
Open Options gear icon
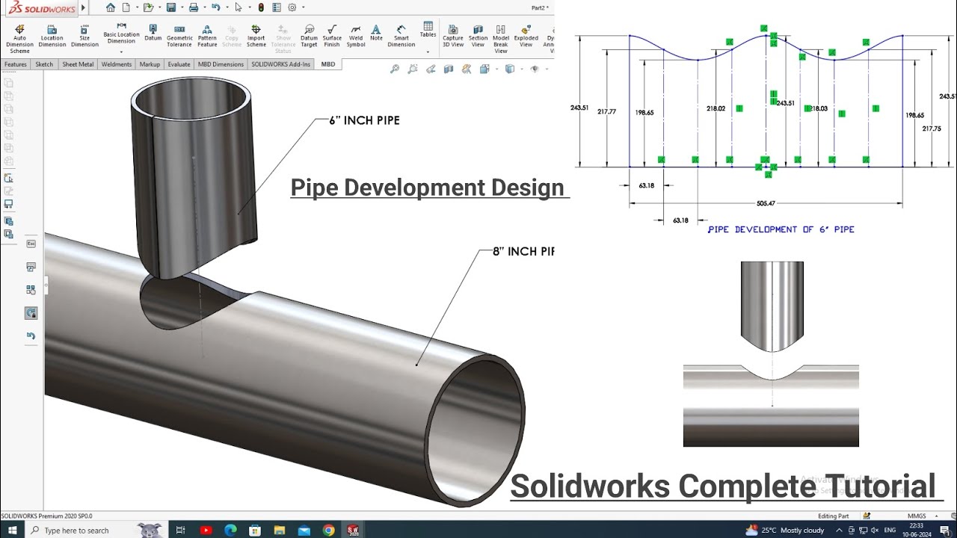[292, 7]
